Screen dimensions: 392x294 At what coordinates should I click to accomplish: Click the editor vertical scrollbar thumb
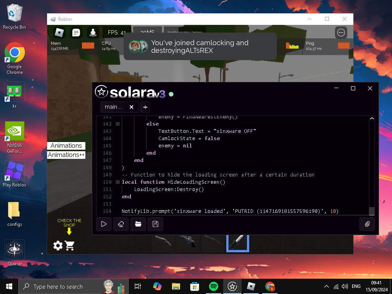pos(372,211)
